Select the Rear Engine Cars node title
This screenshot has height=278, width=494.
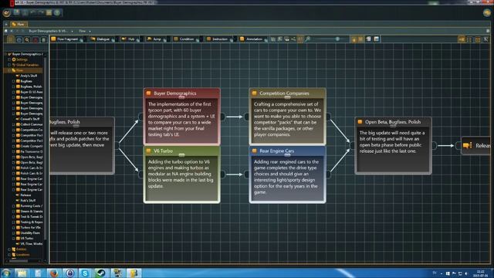[276, 151]
